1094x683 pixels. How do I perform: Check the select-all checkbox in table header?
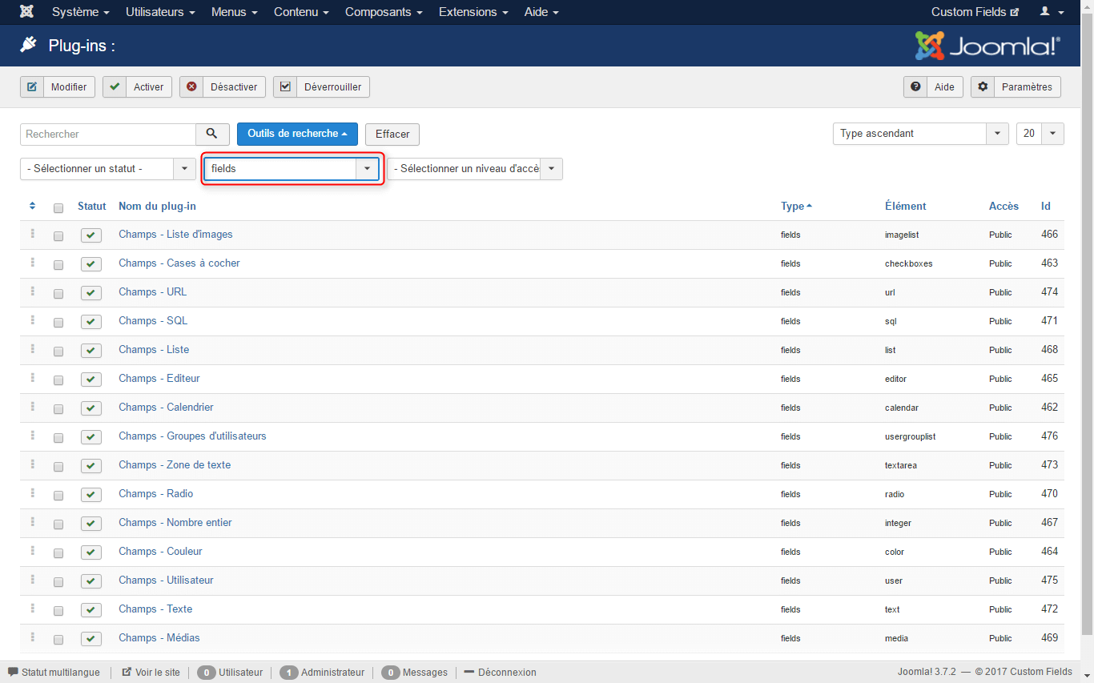(58, 208)
